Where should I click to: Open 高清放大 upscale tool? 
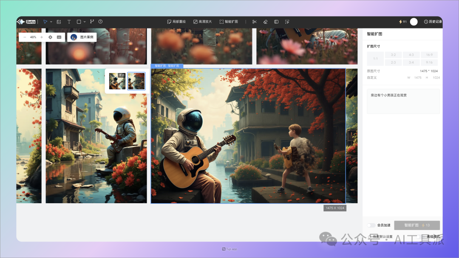pos(203,22)
